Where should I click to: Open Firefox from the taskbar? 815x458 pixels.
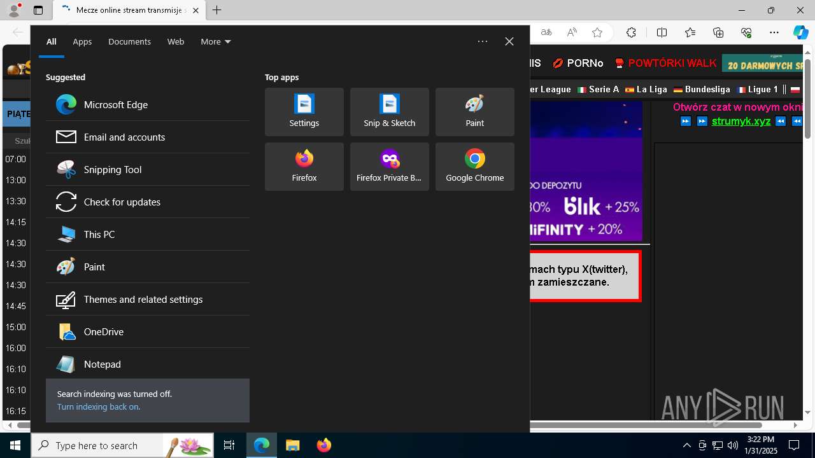click(x=324, y=445)
